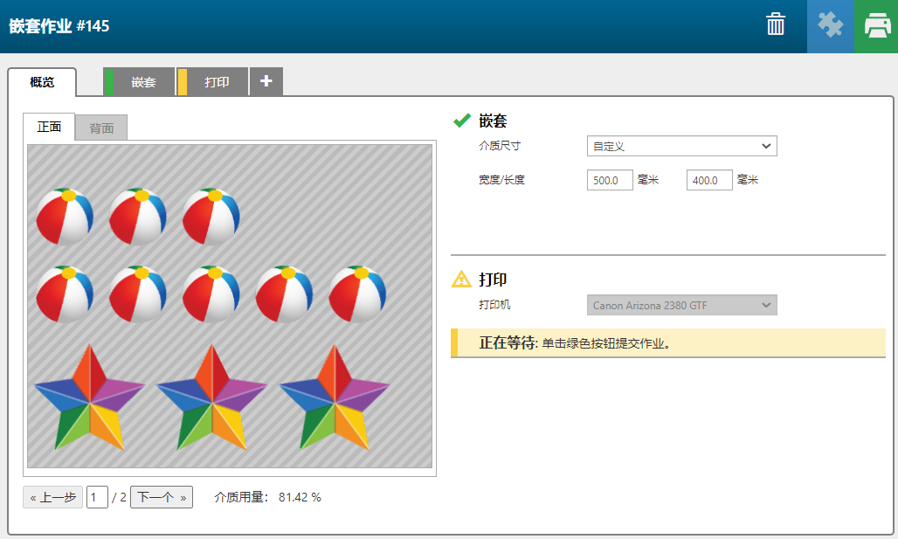Open the 嵌套 tab
Image resolution: width=898 pixels, height=539 pixels.
click(x=144, y=82)
